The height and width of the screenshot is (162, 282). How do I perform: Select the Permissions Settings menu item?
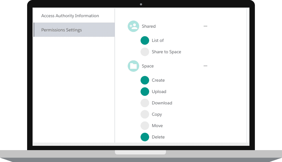pos(74,30)
